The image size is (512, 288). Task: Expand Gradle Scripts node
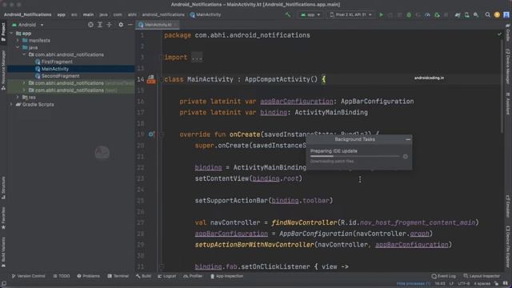coord(11,105)
